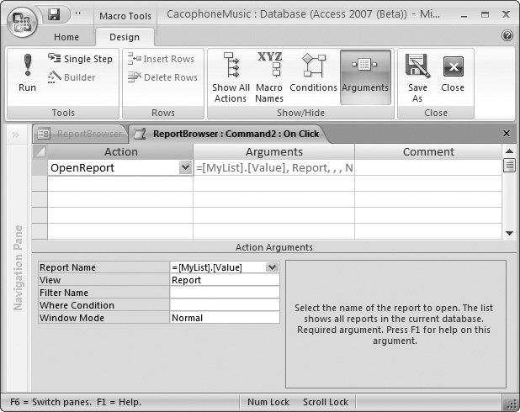This screenshot has width=520, height=412.
Task: Open the OpenReport action dropdown
Action: click(x=185, y=167)
